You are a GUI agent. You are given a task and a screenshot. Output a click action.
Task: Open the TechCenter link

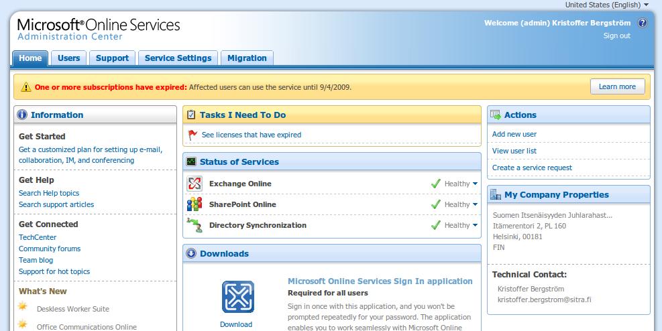38,237
